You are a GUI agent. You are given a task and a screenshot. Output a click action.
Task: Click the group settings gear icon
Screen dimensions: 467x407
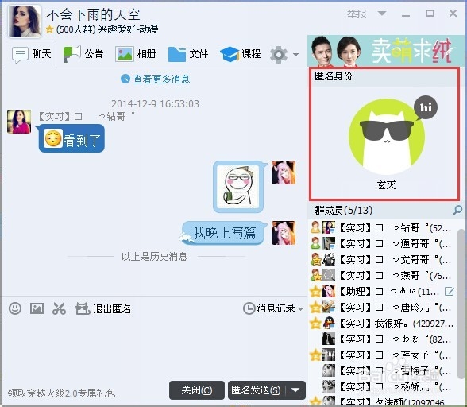[x=279, y=55]
